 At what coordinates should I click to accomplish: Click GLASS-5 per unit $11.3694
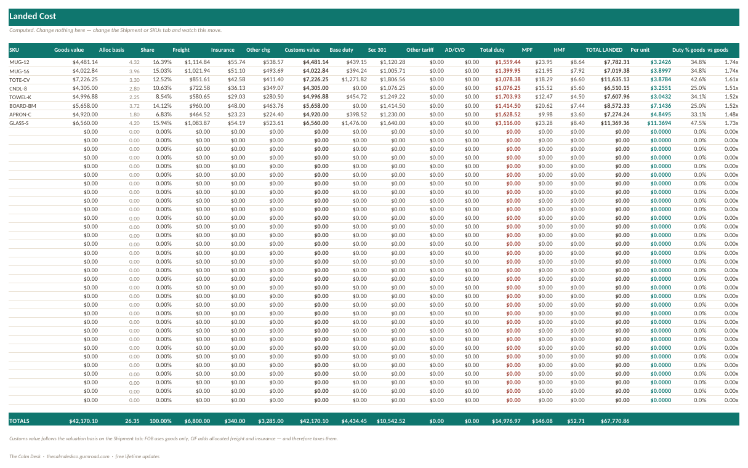tap(659, 123)
